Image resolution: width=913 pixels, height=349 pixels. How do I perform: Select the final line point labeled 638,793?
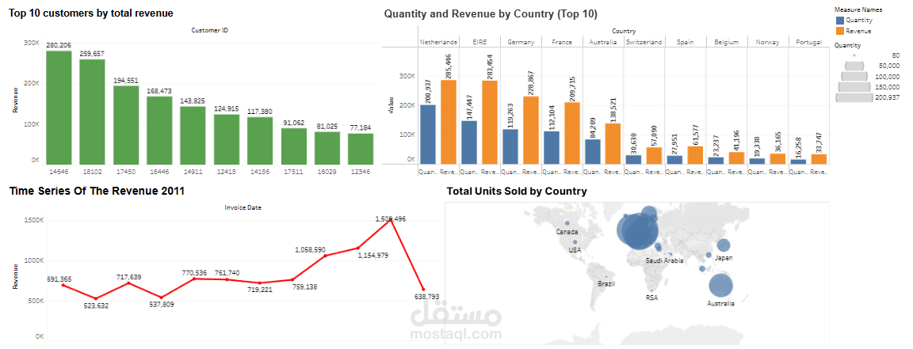[x=422, y=289]
